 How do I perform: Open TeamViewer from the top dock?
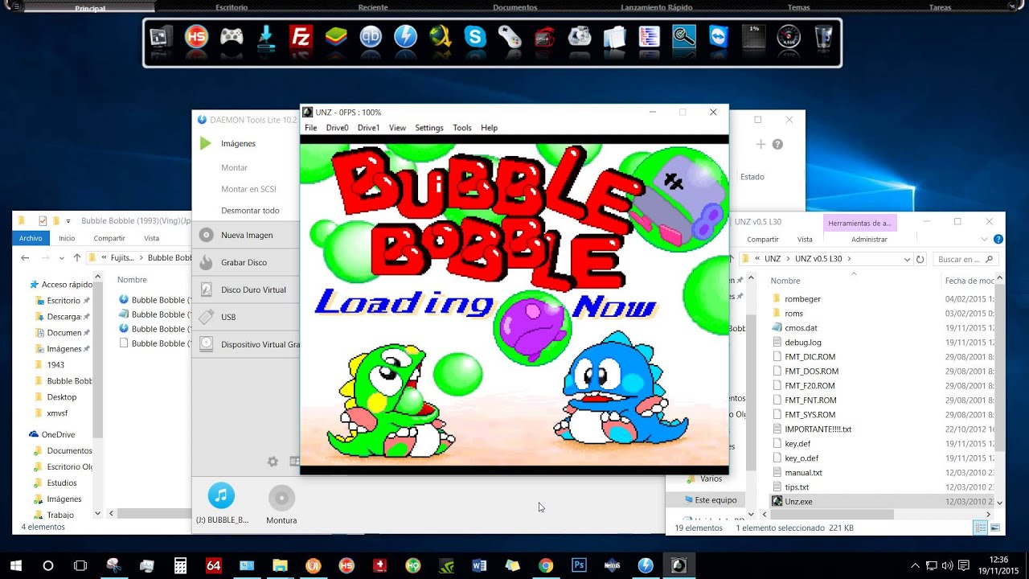[x=718, y=37]
